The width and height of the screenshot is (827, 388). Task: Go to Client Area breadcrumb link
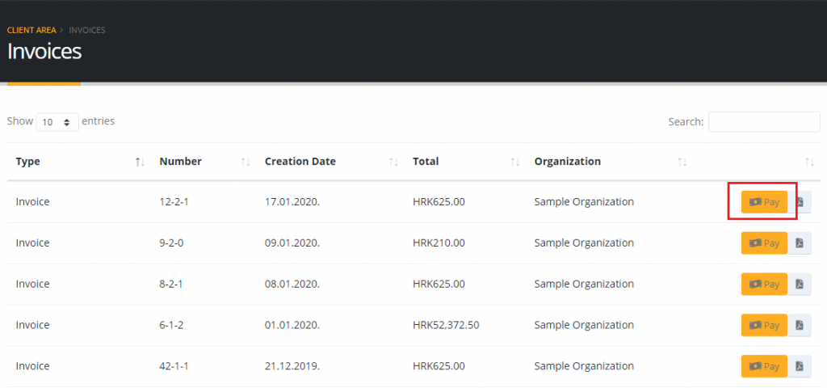coord(31,30)
